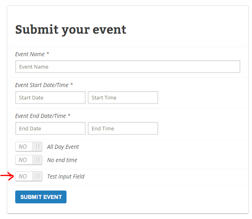The image size is (252, 219).
Task: Click the grip handle on All Day Event toggle
Action: (x=37, y=146)
